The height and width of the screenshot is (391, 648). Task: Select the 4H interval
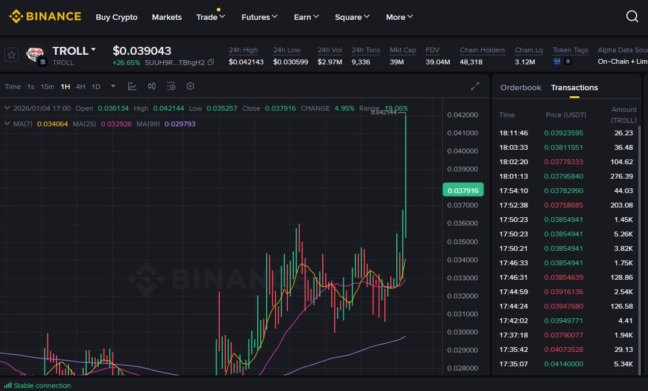(x=81, y=87)
